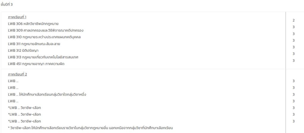This screenshot has width=304, height=133.
Task: Select the ภาคเรียนที่ 2 underlined heading
Action: 18,74
